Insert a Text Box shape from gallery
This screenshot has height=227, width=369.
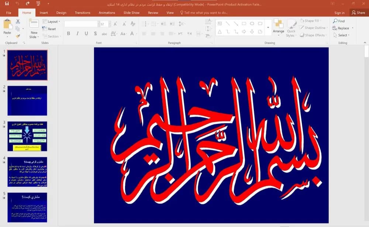tap(220, 24)
